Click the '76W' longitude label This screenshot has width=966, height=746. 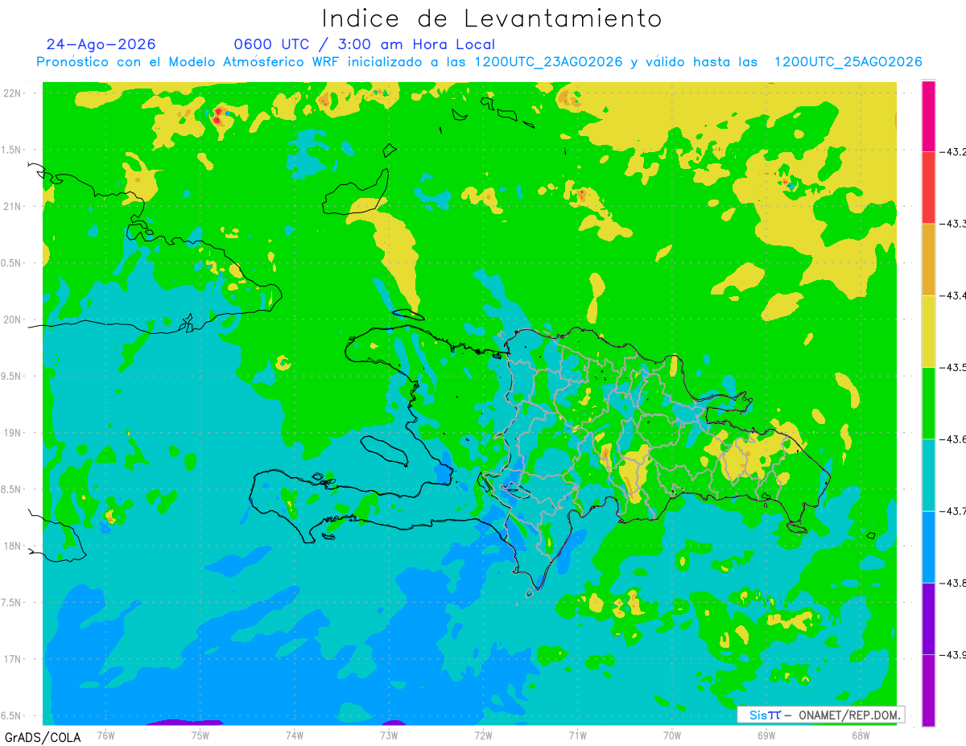point(105,735)
